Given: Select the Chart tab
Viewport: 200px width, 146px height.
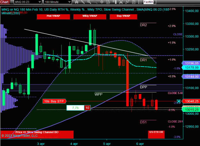Looking at the screenshot, I should 4,2.
